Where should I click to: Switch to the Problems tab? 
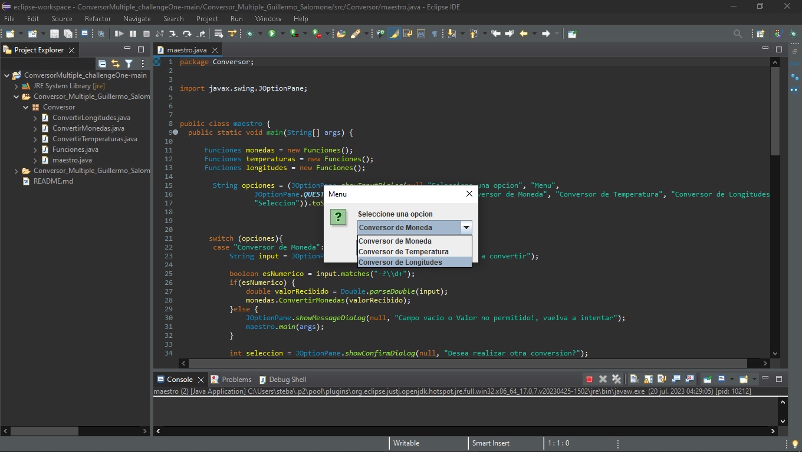coord(236,380)
